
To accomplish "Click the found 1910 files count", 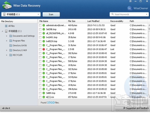I will (x=51, y=102).
